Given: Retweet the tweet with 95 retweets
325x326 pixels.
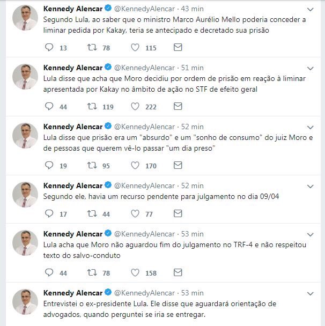Looking at the screenshot, I should coord(92,166).
